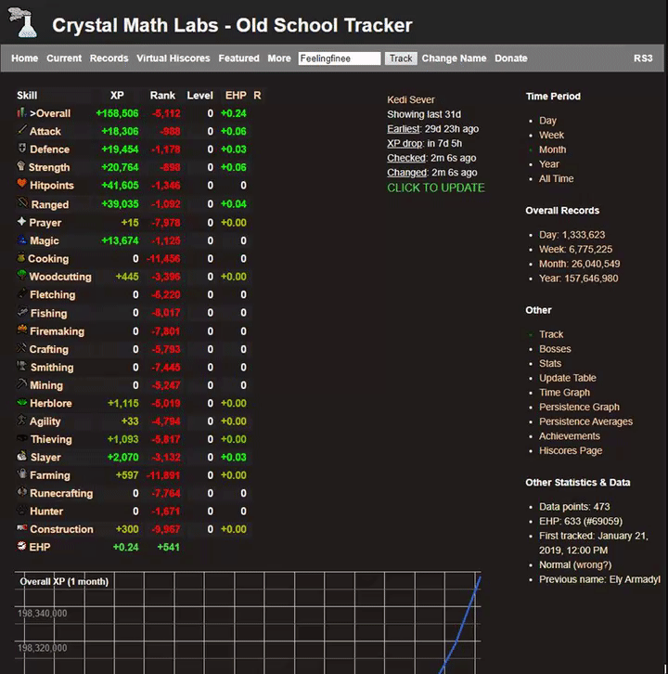The image size is (668, 674).
Task: Click the Hunter paw icon
Action: [x=21, y=511]
